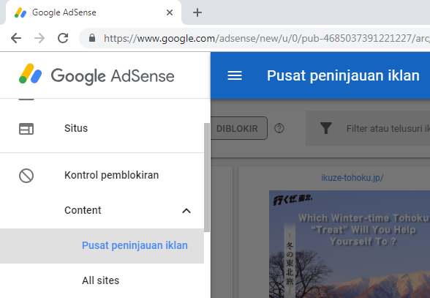Viewport: 430px width, 298px height.
Task: Click the Content submenu label
Action: (x=83, y=210)
